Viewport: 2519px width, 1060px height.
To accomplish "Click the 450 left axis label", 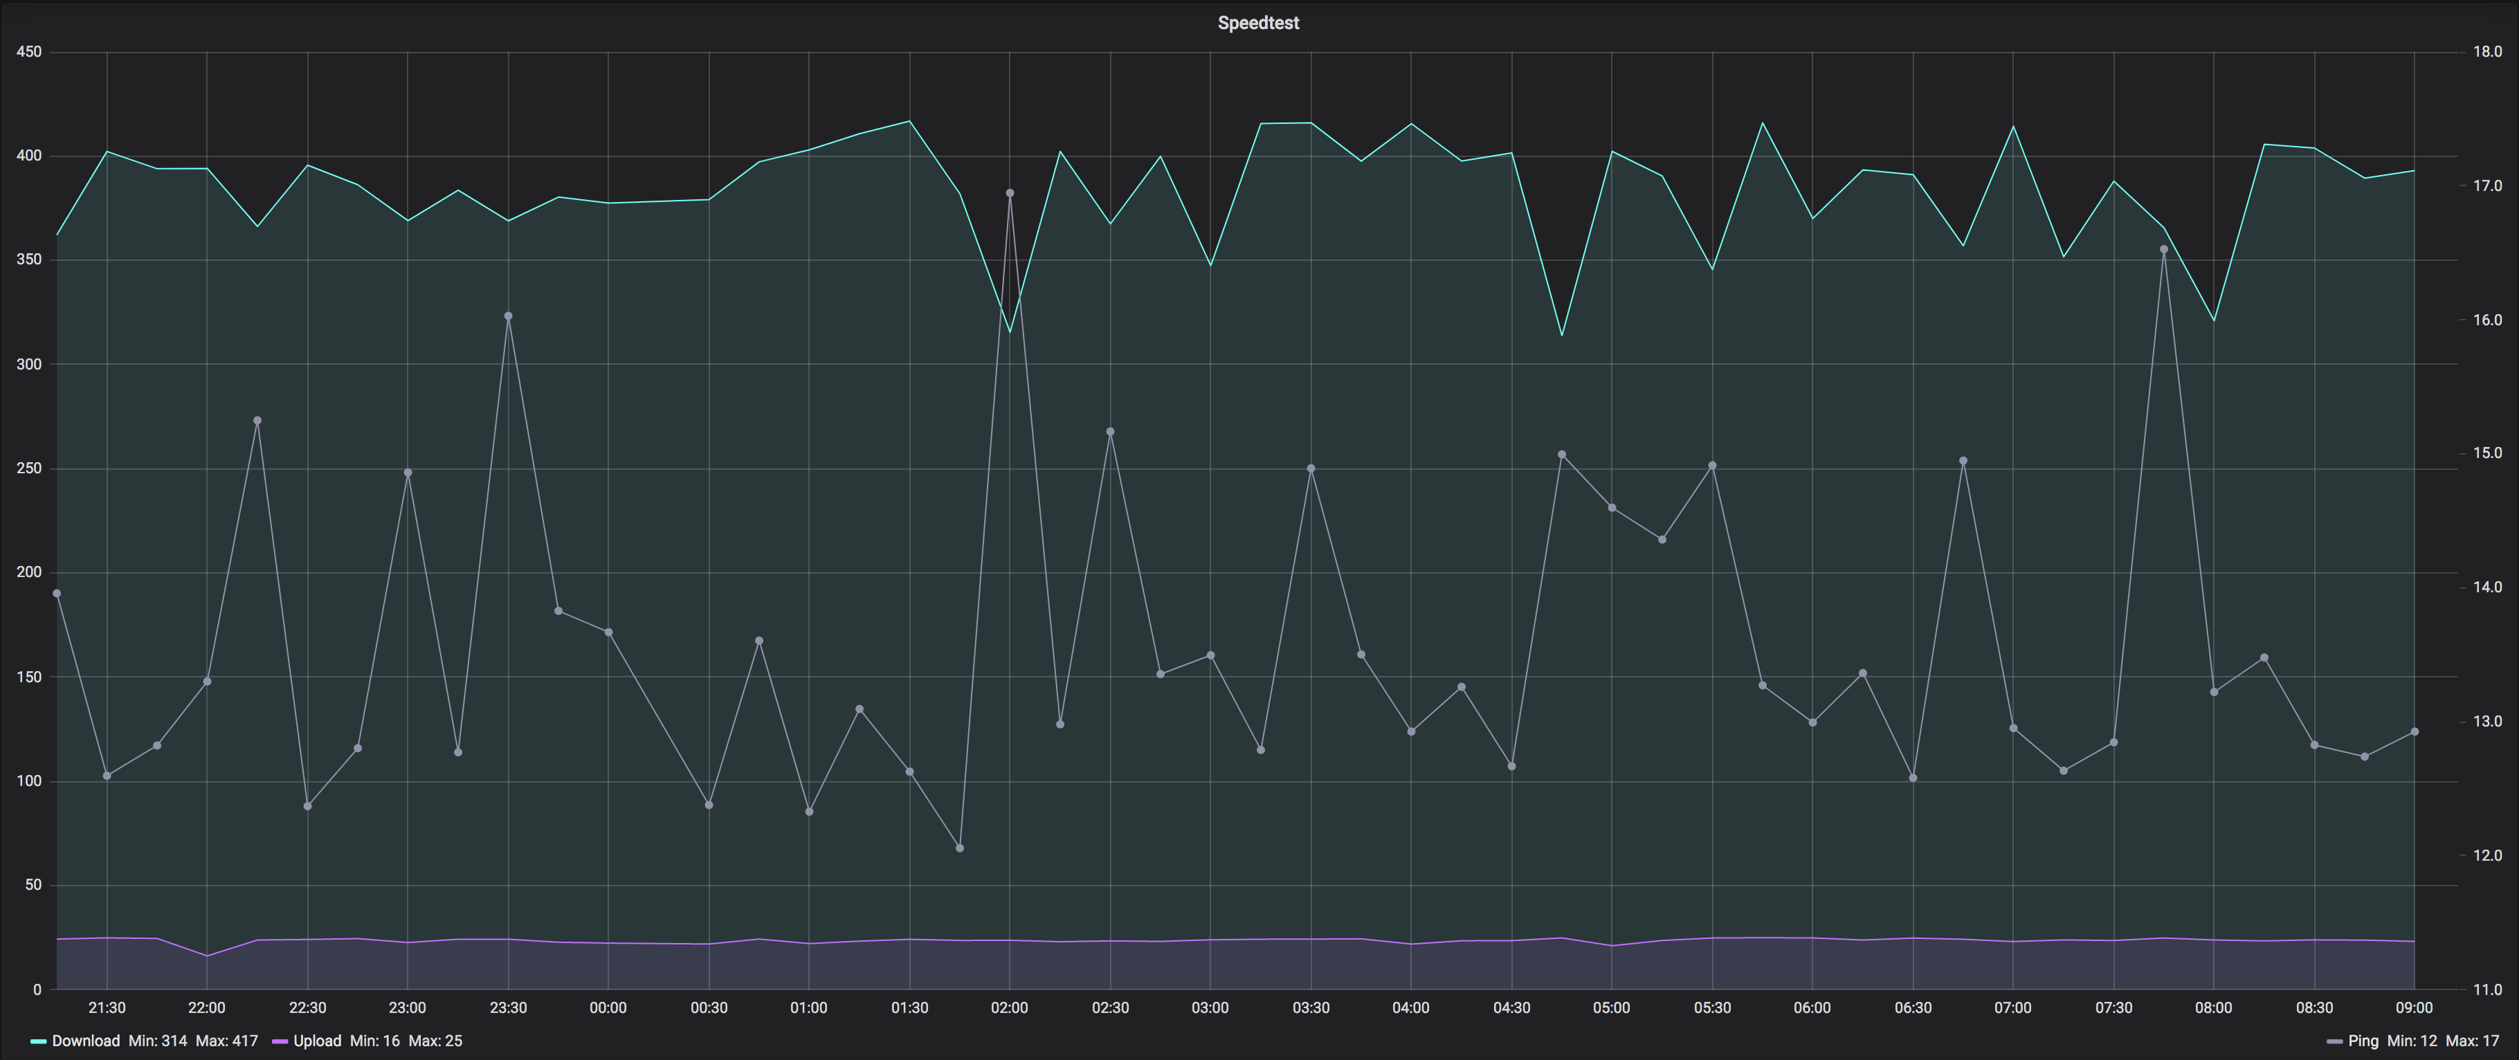I will point(29,52).
